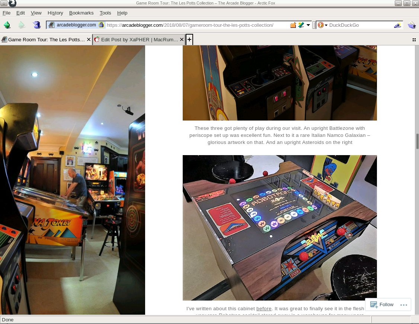Image resolution: width=419 pixels, height=324 pixels.
Task: Click the 'before' link in caption
Action: (x=264, y=308)
